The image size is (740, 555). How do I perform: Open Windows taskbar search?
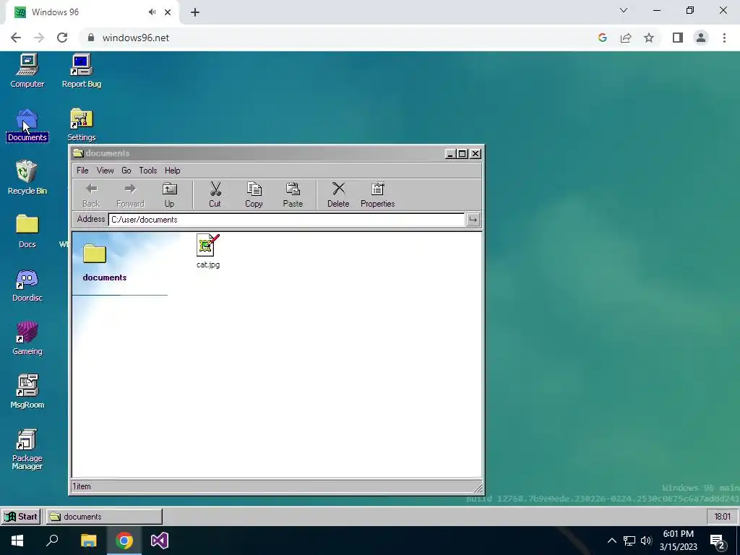coord(52,541)
